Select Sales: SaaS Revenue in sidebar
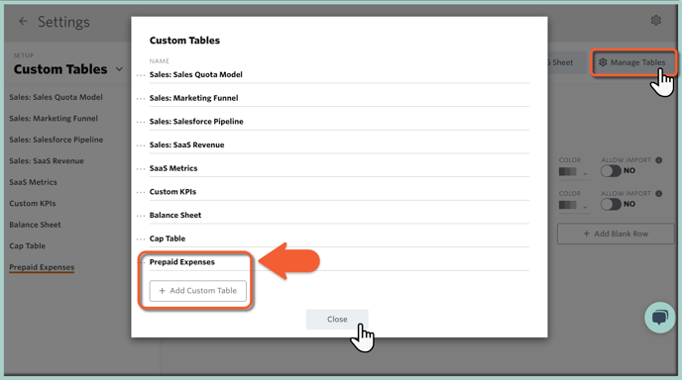The image size is (682, 380). [x=47, y=161]
